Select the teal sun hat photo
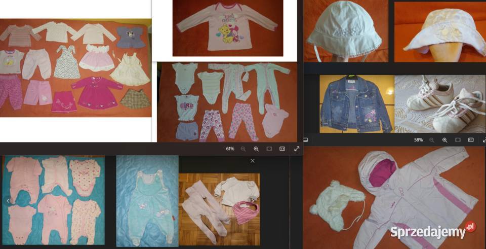Image resolution: width=486 pixels, height=249 pixels. [345, 31]
